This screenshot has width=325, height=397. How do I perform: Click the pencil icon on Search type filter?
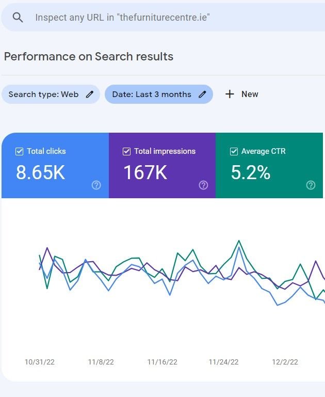coord(90,94)
